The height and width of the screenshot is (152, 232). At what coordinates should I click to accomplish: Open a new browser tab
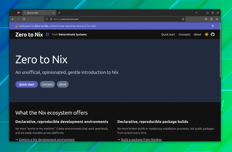tap(59, 13)
